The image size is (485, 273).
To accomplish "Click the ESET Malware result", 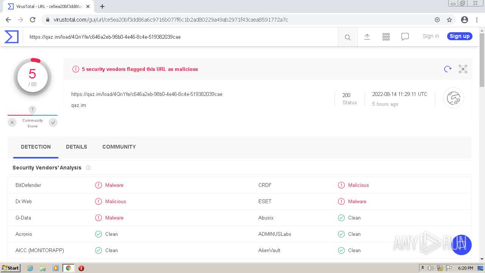I will point(357,202).
